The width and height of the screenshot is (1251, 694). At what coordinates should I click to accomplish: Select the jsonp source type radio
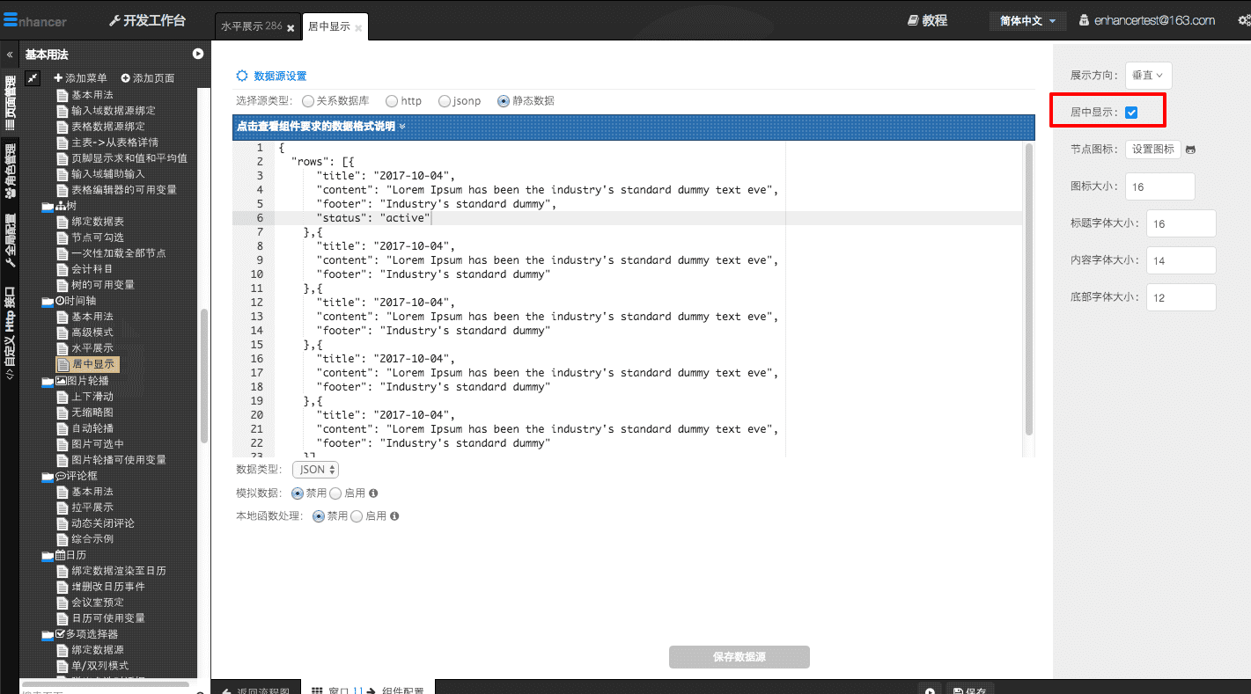pyautogui.click(x=444, y=101)
